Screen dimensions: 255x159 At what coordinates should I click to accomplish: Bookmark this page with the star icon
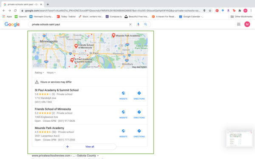pyautogui.click(x=210, y=11)
